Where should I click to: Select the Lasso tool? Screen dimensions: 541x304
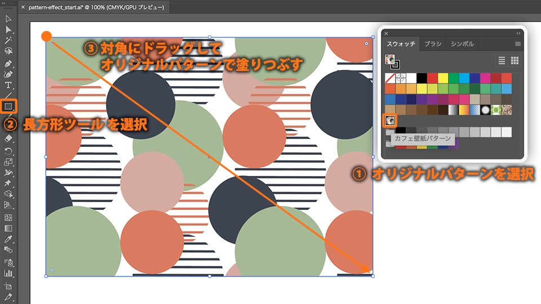point(8,51)
